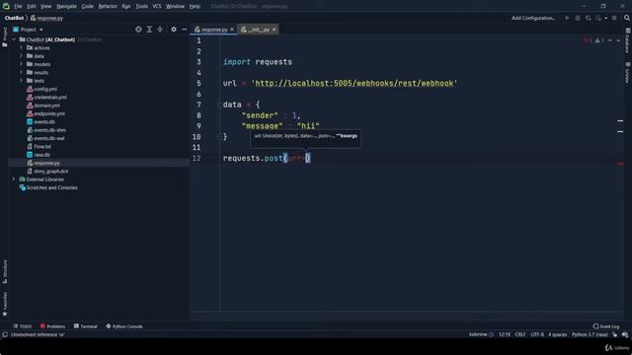Click the Collapse All icon in Project panel
Image resolution: width=632 pixels, height=355 pixels.
point(160,30)
